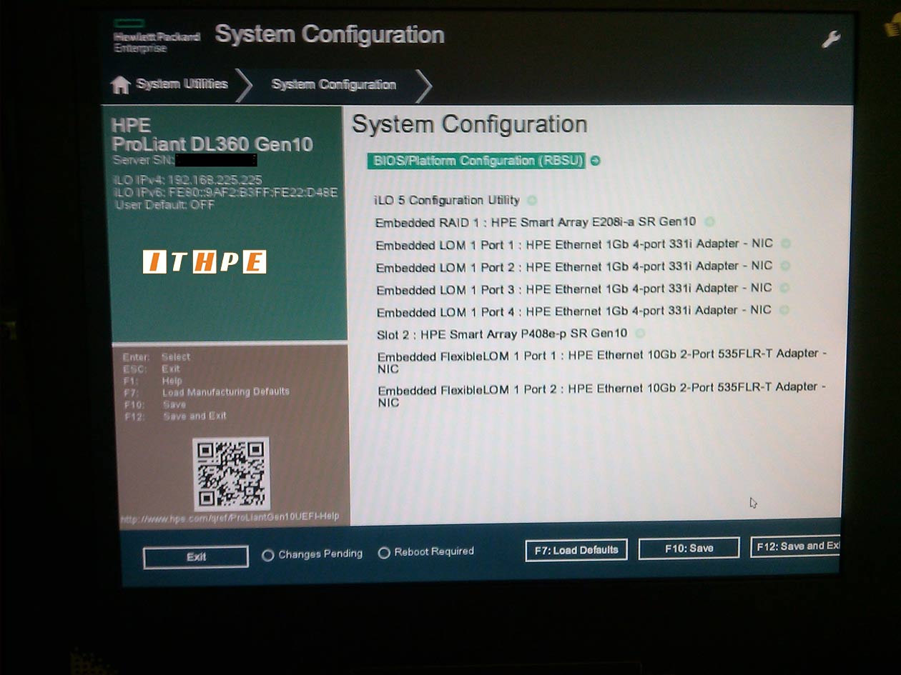Screen dimensions: 901x675
Task: Click the System Utilities home icon
Action: 121,85
